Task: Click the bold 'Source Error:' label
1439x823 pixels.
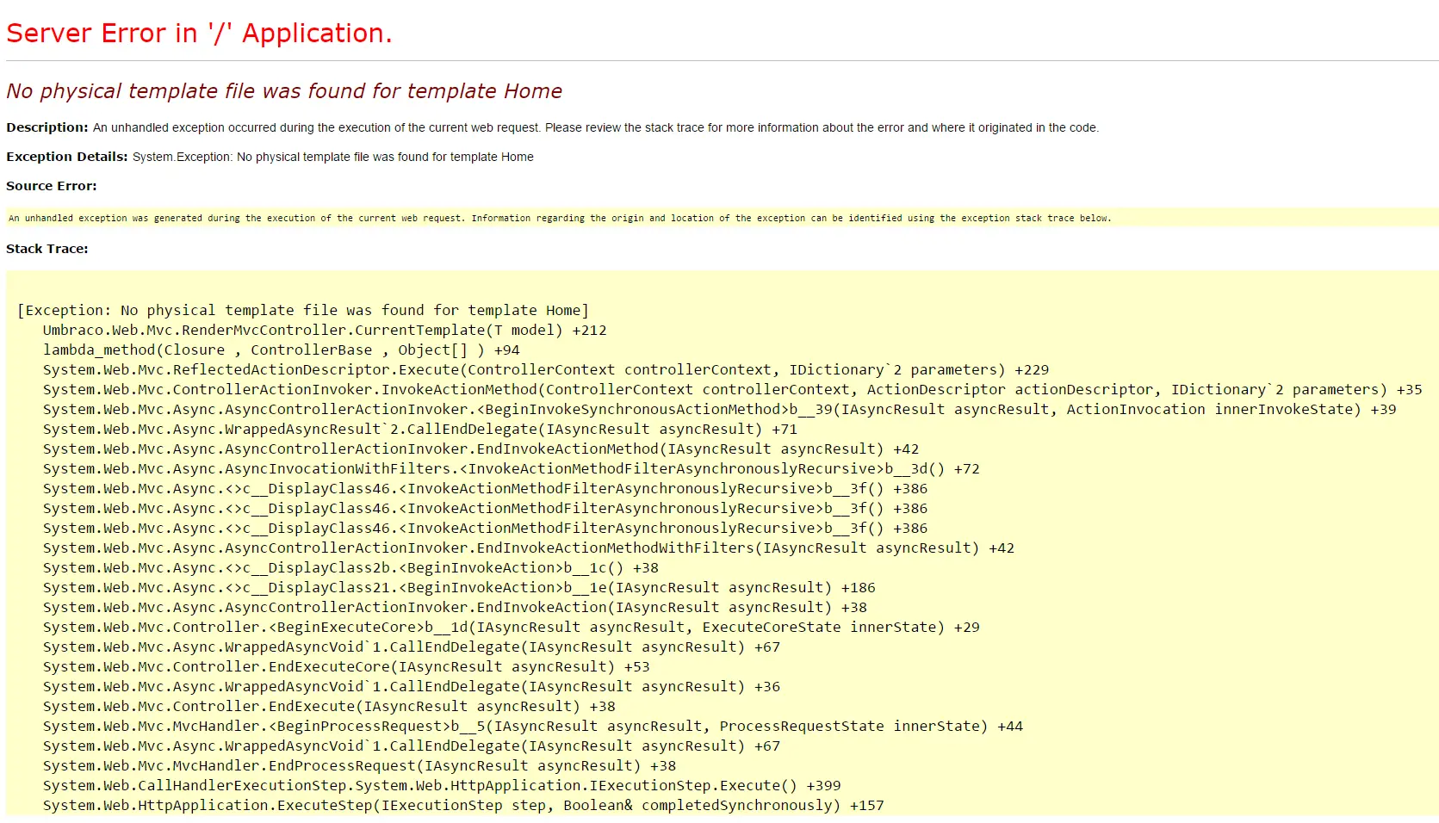Action: (x=52, y=186)
